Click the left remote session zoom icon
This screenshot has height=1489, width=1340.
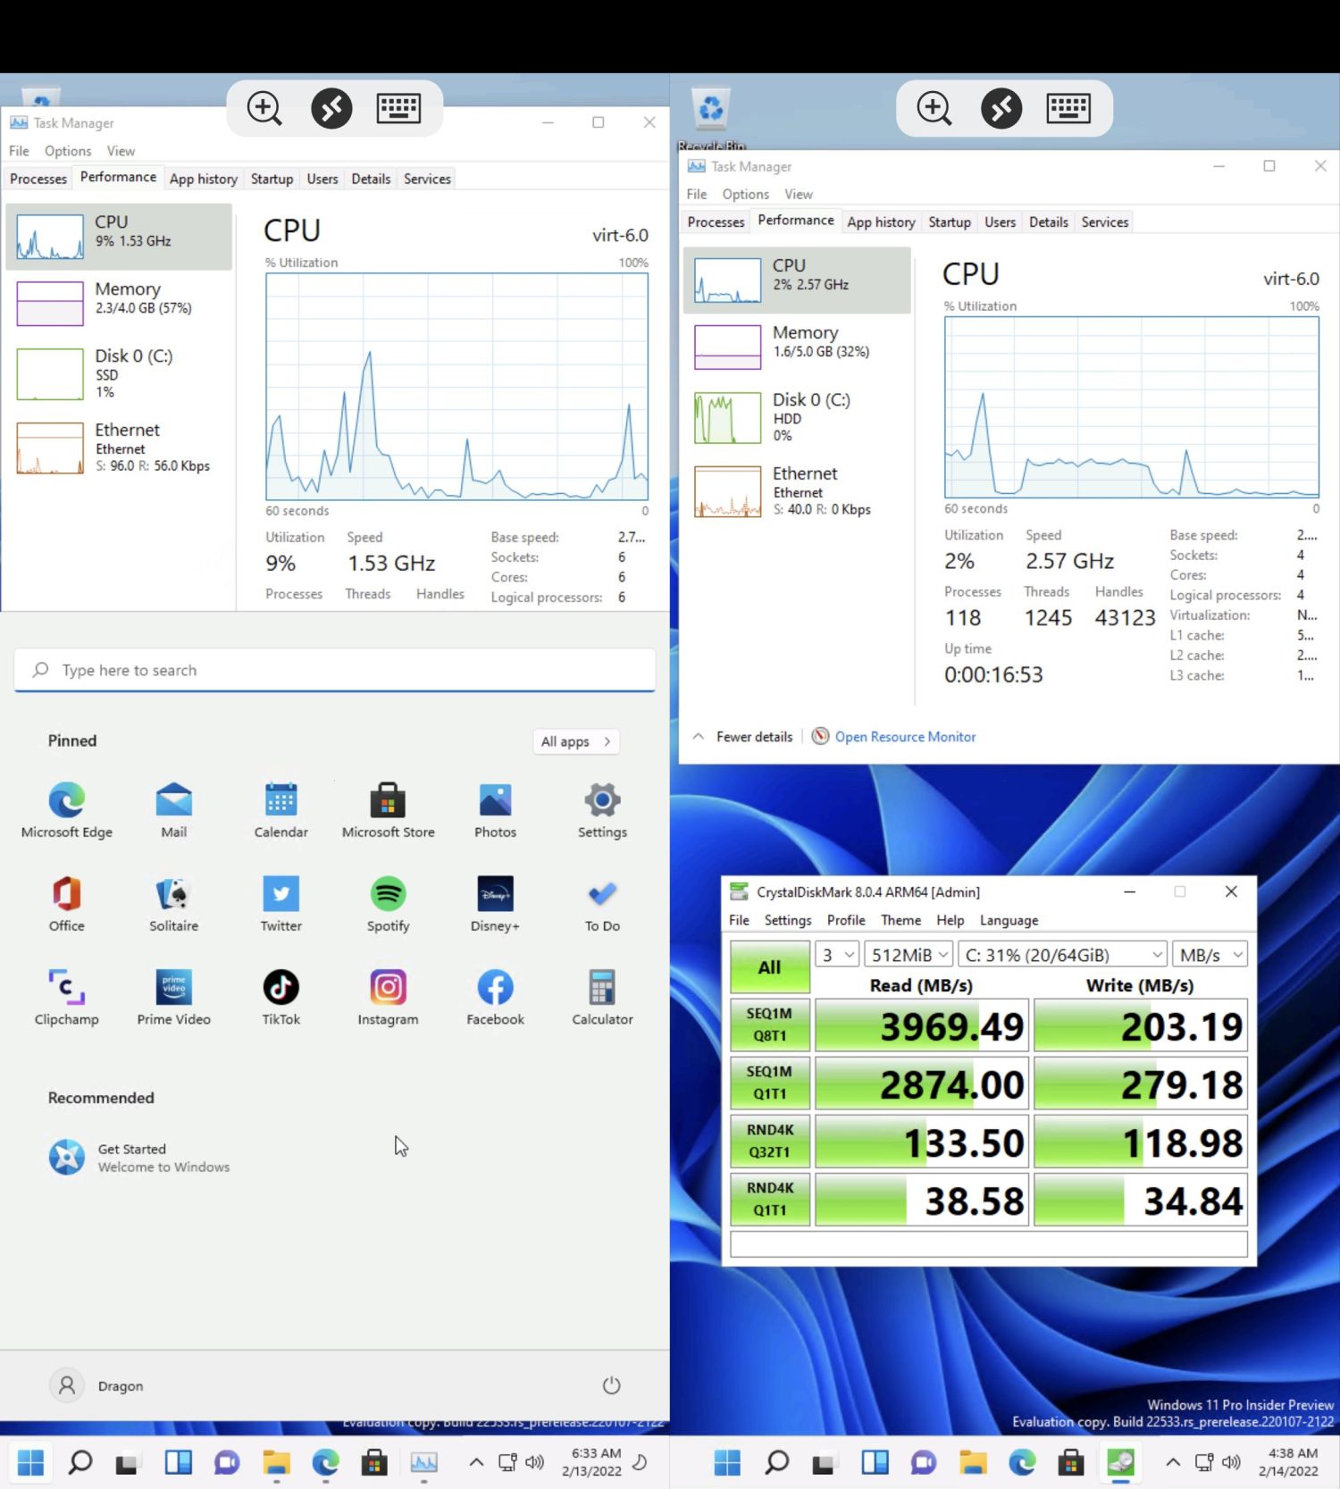click(264, 109)
